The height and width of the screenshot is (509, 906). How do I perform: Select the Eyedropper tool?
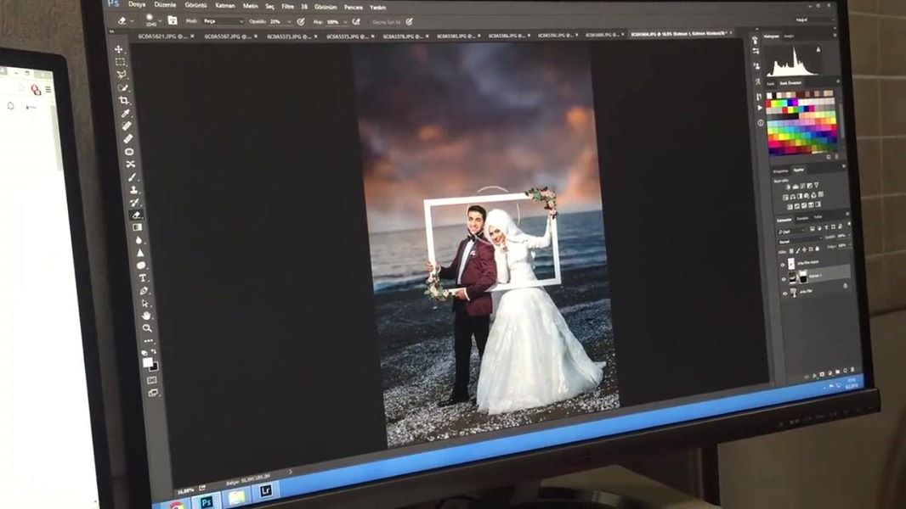[x=126, y=113]
